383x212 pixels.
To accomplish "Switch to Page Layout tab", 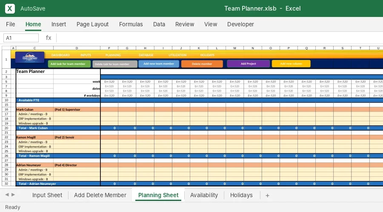I will click(93, 24).
